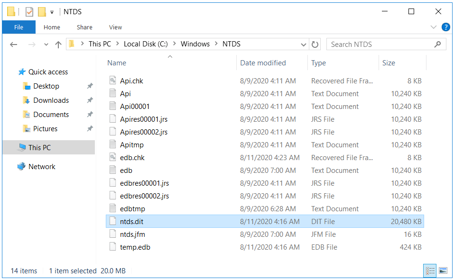Click the search magnifier icon
The height and width of the screenshot is (279, 454).
[x=437, y=44]
